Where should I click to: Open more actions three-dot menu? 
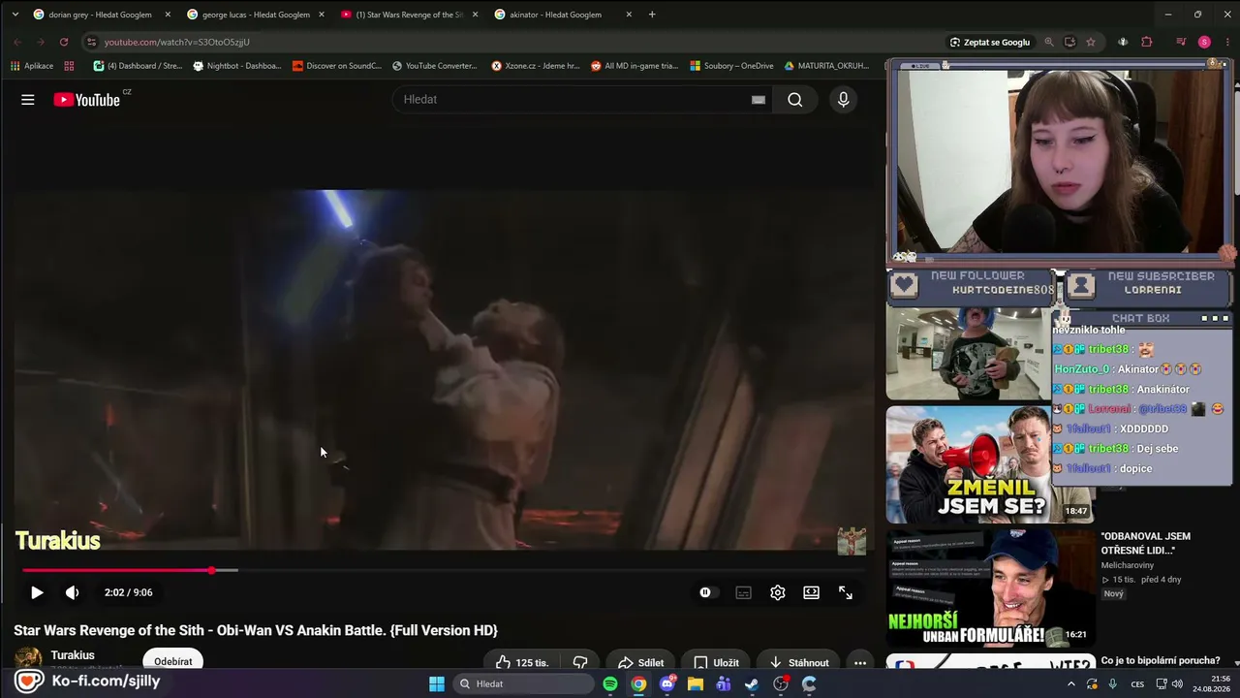tap(859, 663)
